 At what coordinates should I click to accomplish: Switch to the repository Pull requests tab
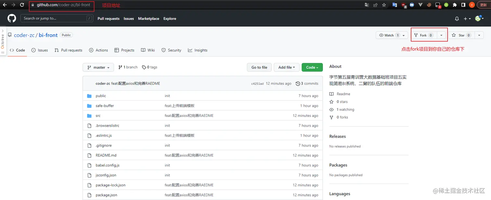click(68, 50)
